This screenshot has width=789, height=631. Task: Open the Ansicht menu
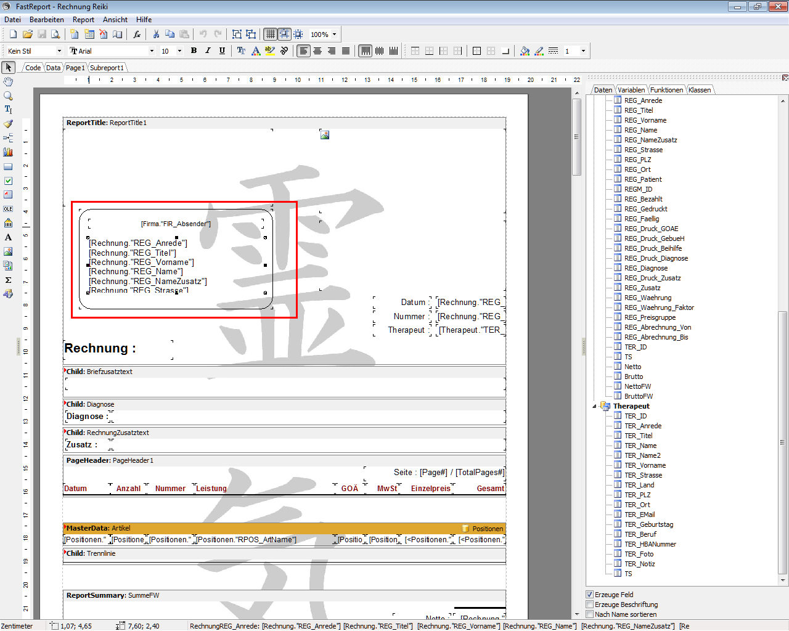pyautogui.click(x=115, y=20)
